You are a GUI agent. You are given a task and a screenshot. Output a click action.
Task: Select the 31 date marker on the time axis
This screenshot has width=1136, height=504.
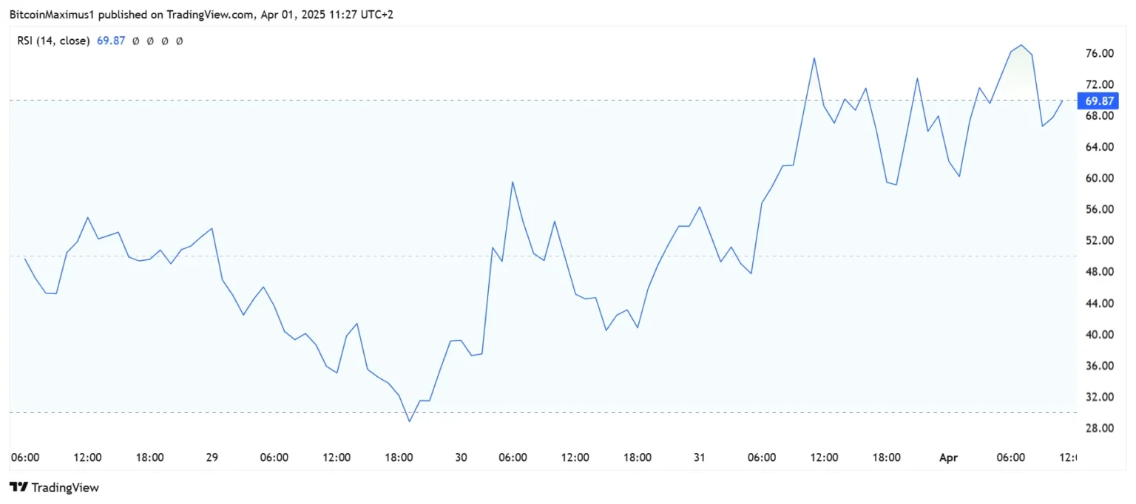click(699, 458)
